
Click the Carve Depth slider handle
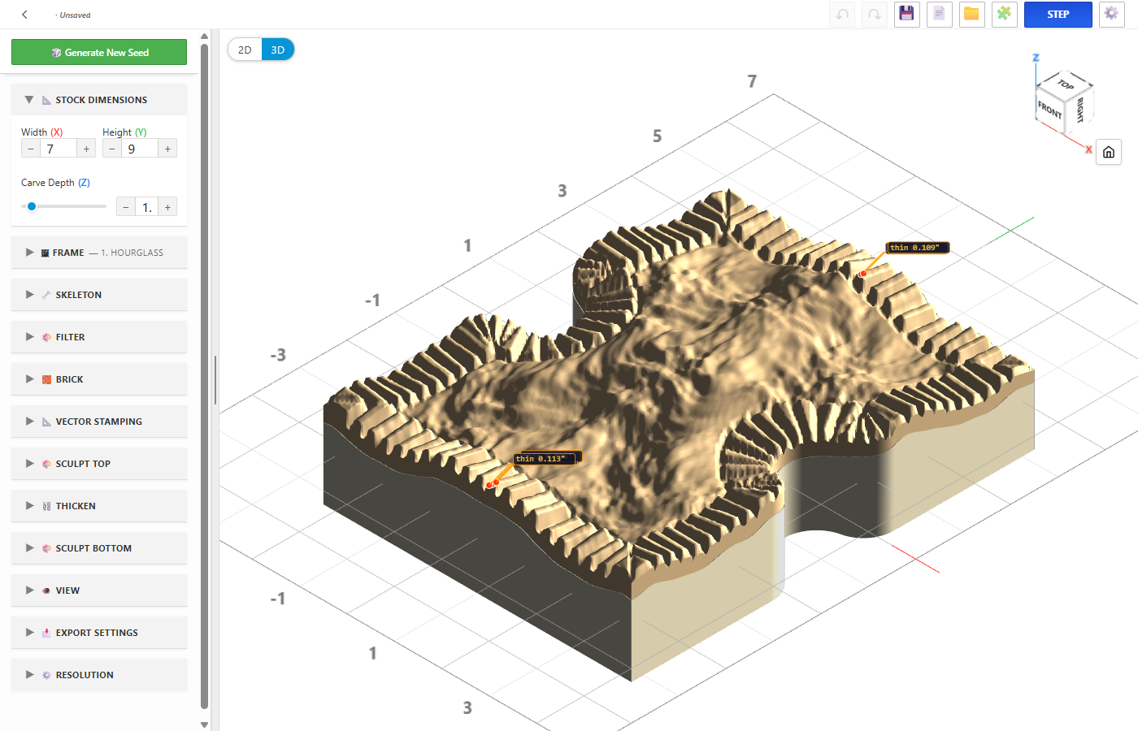pyautogui.click(x=32, y=206)
